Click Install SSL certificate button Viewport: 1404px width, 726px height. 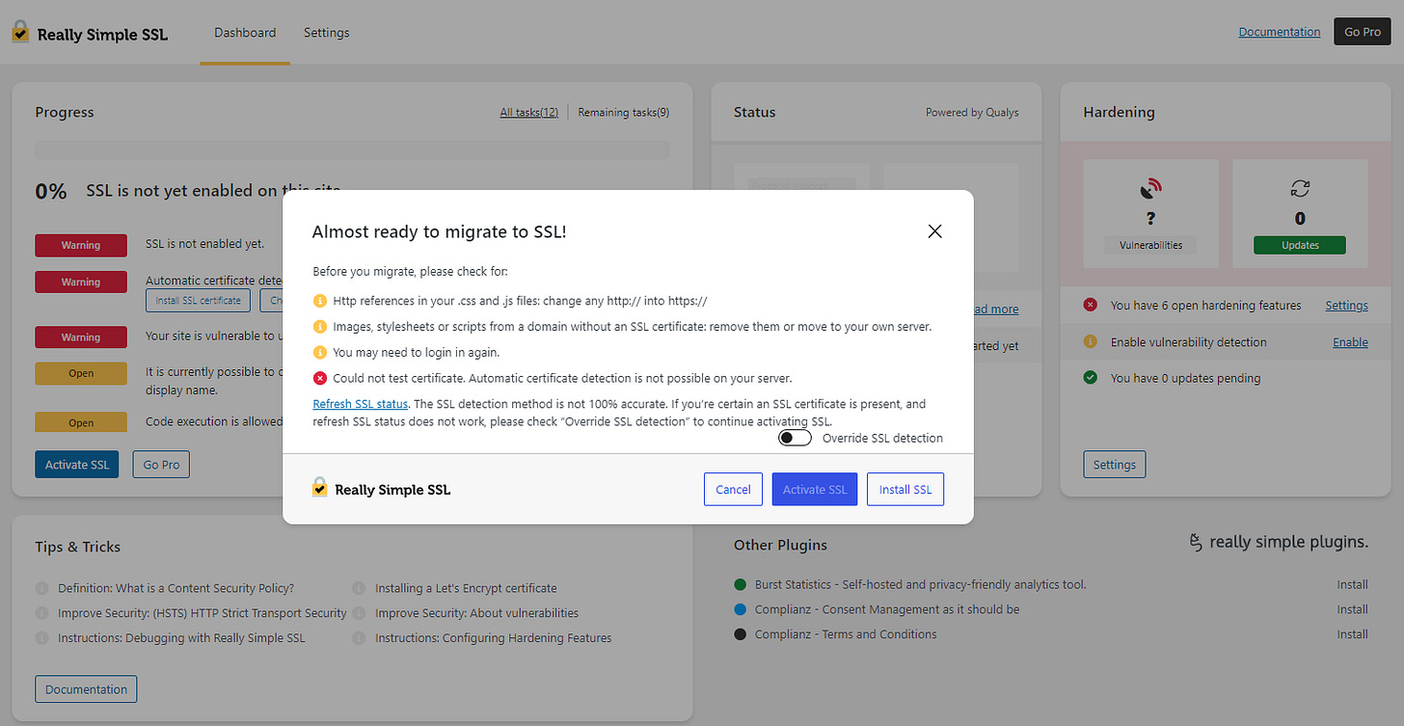tap(199, 300)
